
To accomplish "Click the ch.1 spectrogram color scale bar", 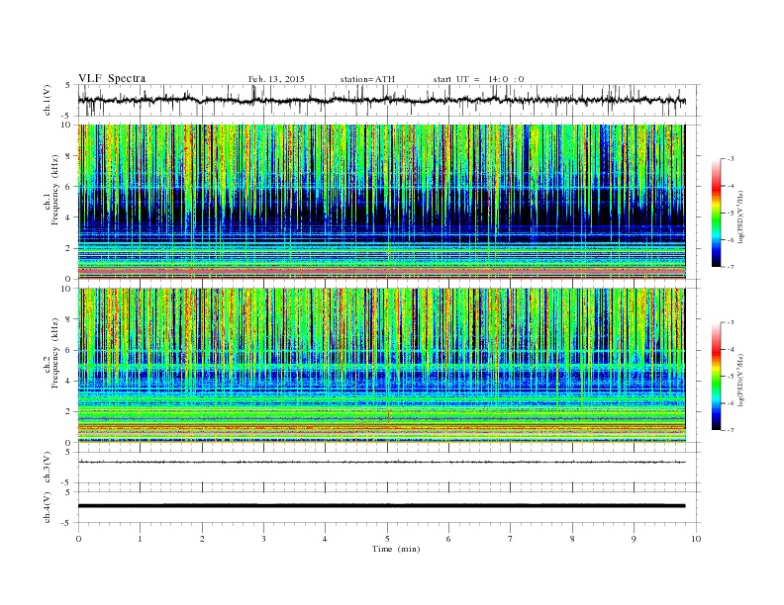I will [717, 213].
